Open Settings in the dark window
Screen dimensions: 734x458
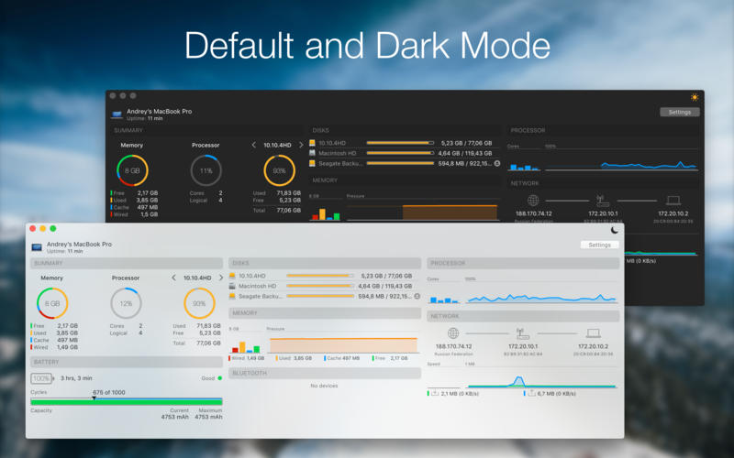(679, 112)
